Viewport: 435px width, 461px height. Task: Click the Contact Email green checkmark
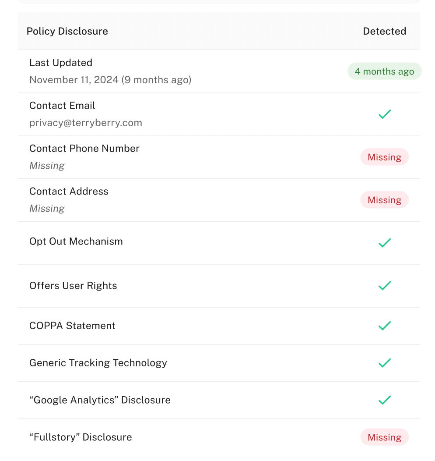(384, 114)
